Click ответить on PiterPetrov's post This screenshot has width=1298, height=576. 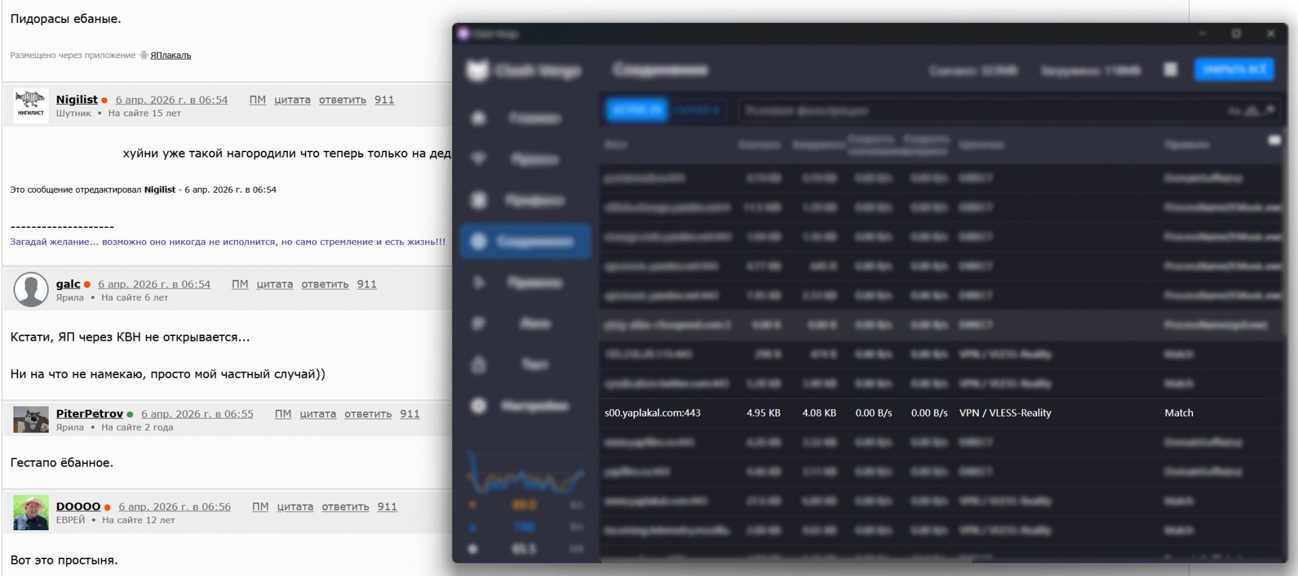pos(368,414)
